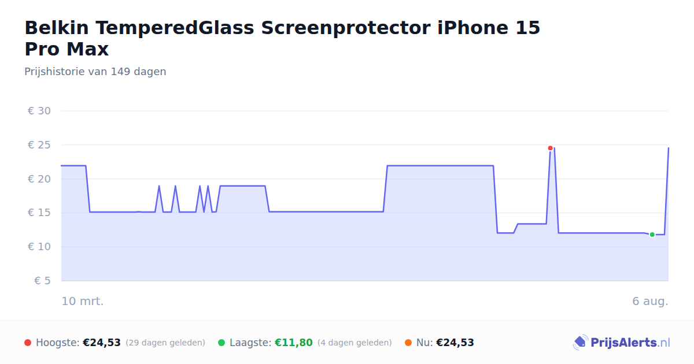Click the green lowest-price marker on chart

tap(652, 235)
